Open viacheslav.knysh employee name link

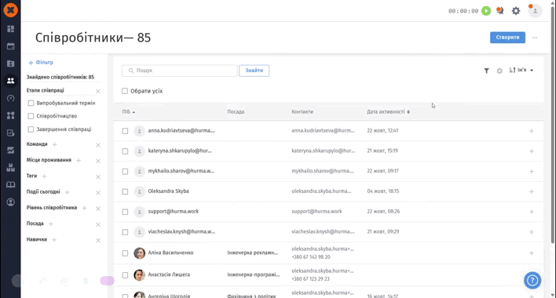tap(181, 231)
